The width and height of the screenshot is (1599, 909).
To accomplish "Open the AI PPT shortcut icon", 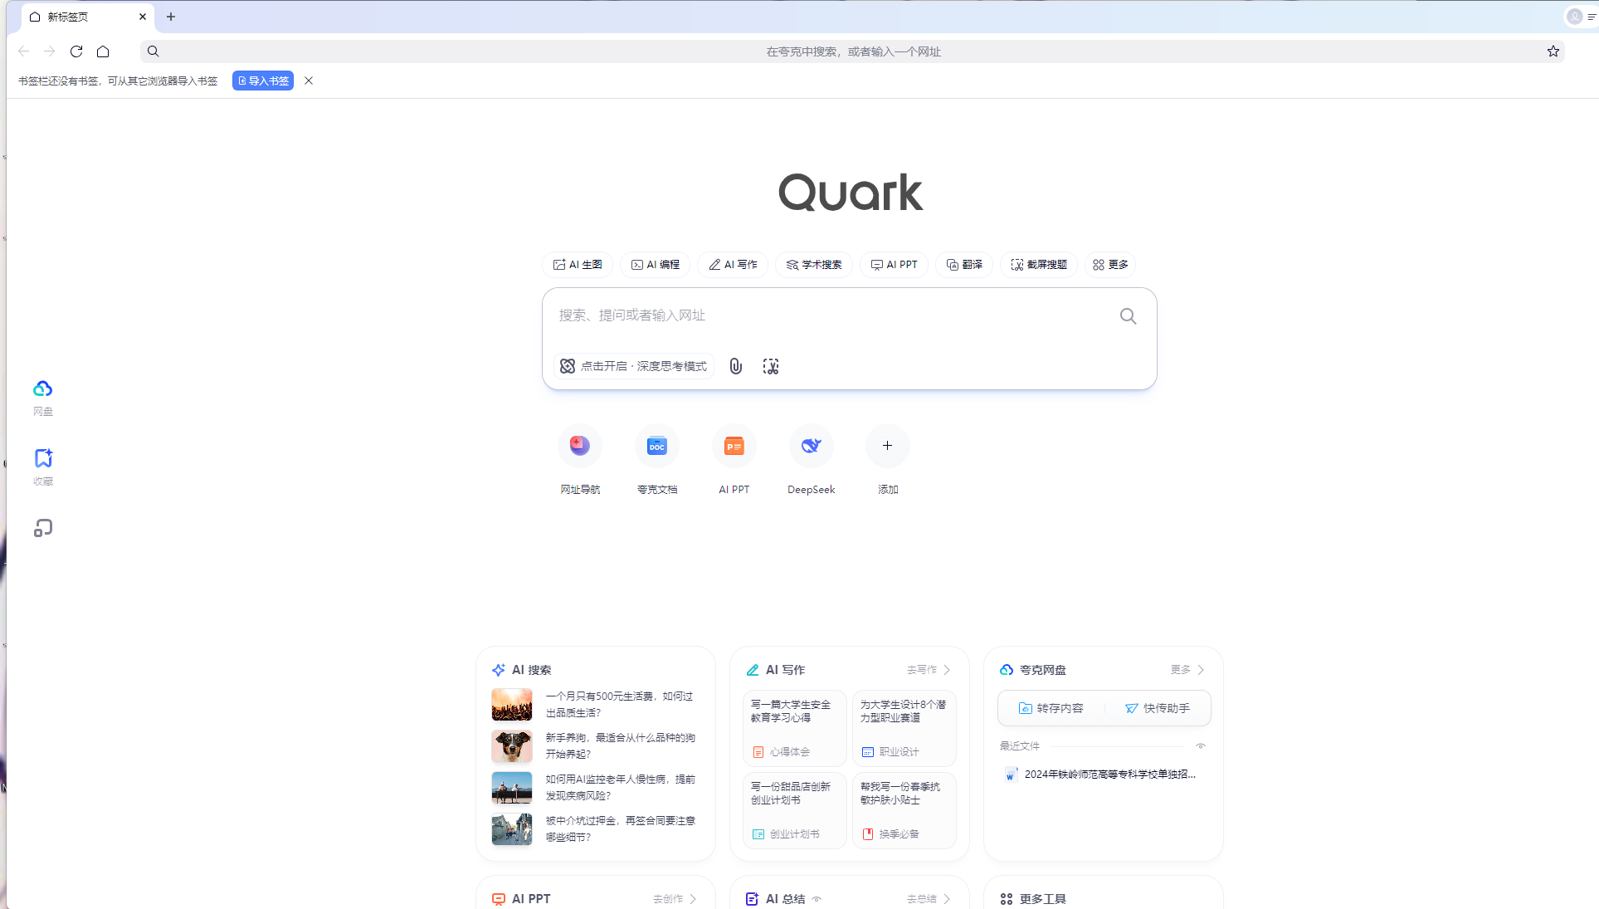I will [x=734, y=446].
